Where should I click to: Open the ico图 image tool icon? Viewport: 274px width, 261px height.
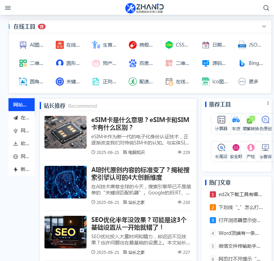(x=205, y=81)
